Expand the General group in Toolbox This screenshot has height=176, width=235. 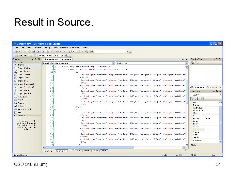15,115
